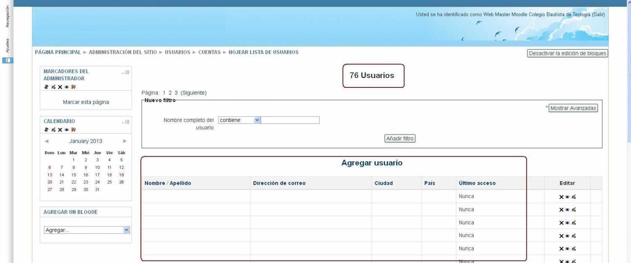Click the user full name filter text field
631x263 pixels.
(290, 120)
